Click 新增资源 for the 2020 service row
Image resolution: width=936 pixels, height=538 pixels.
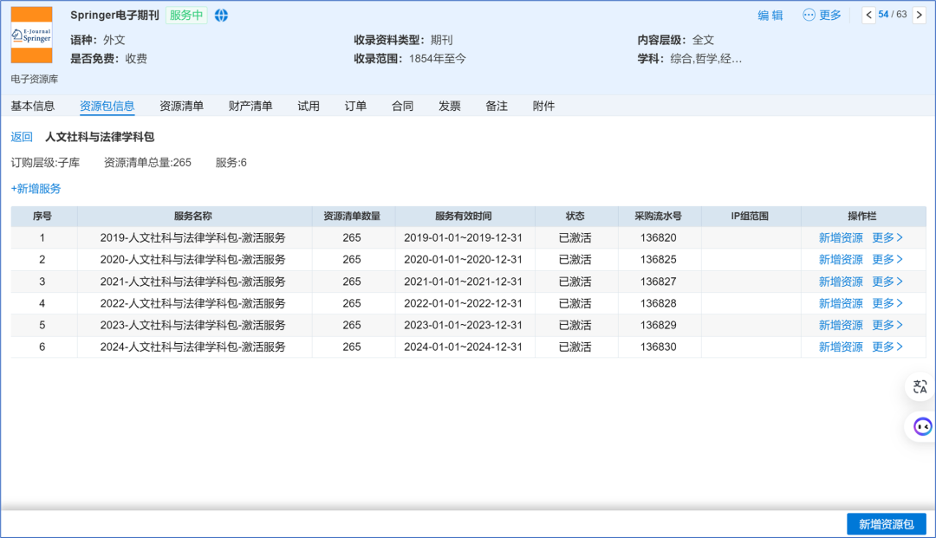pos(841,259)
